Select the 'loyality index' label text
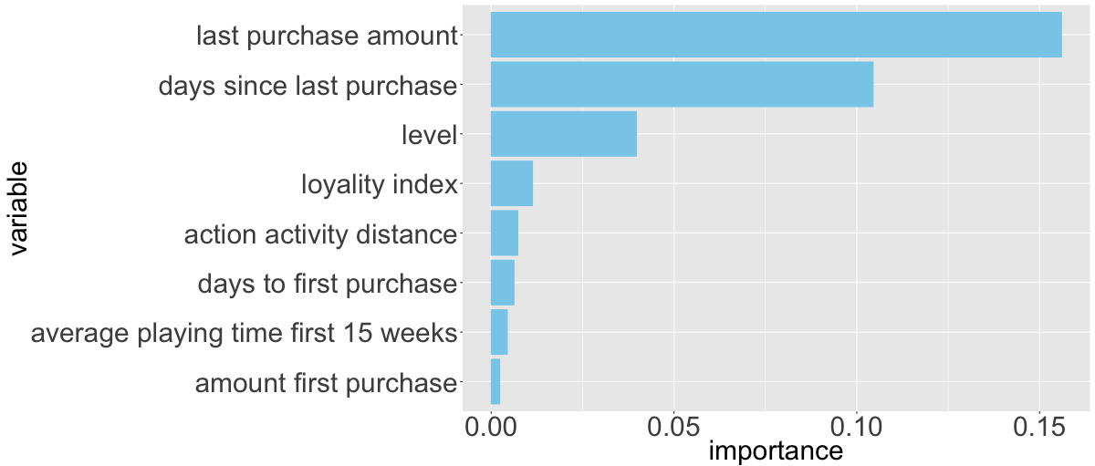The width and height of the screenshot is (1095, 466). click(x=379, y=185)
